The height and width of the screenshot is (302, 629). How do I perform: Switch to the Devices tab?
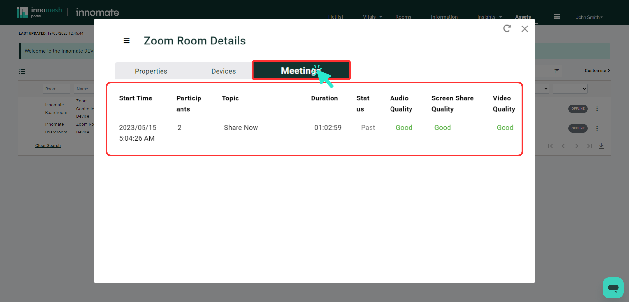pyautogui.click(x=223, y=71)
